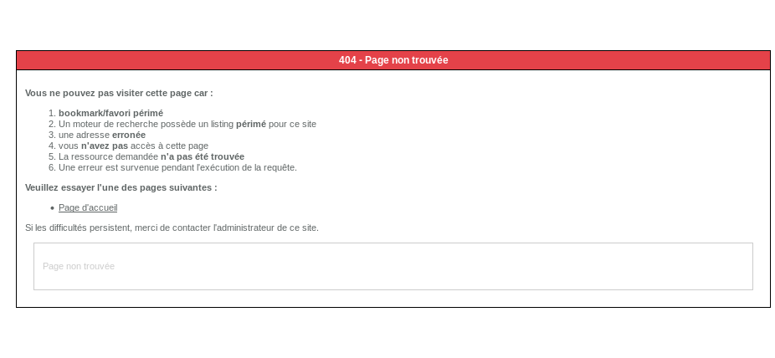Click the bold word 'erronée'

pos(129,135)
